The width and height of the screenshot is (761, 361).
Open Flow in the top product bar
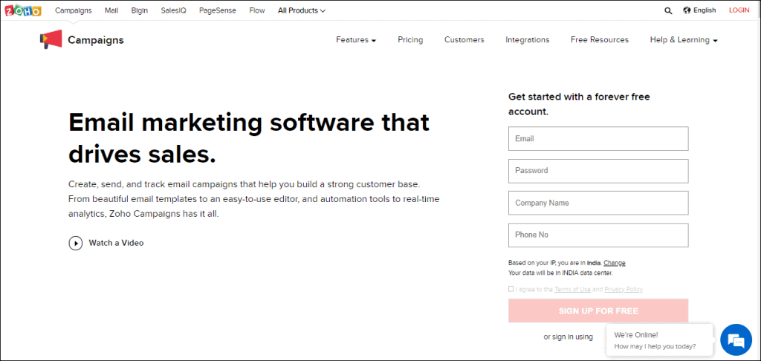coord(256,10)
